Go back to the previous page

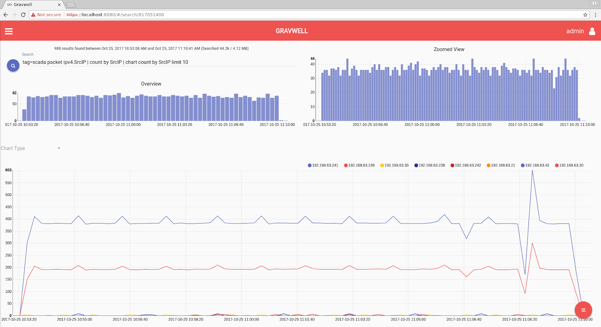6,15
